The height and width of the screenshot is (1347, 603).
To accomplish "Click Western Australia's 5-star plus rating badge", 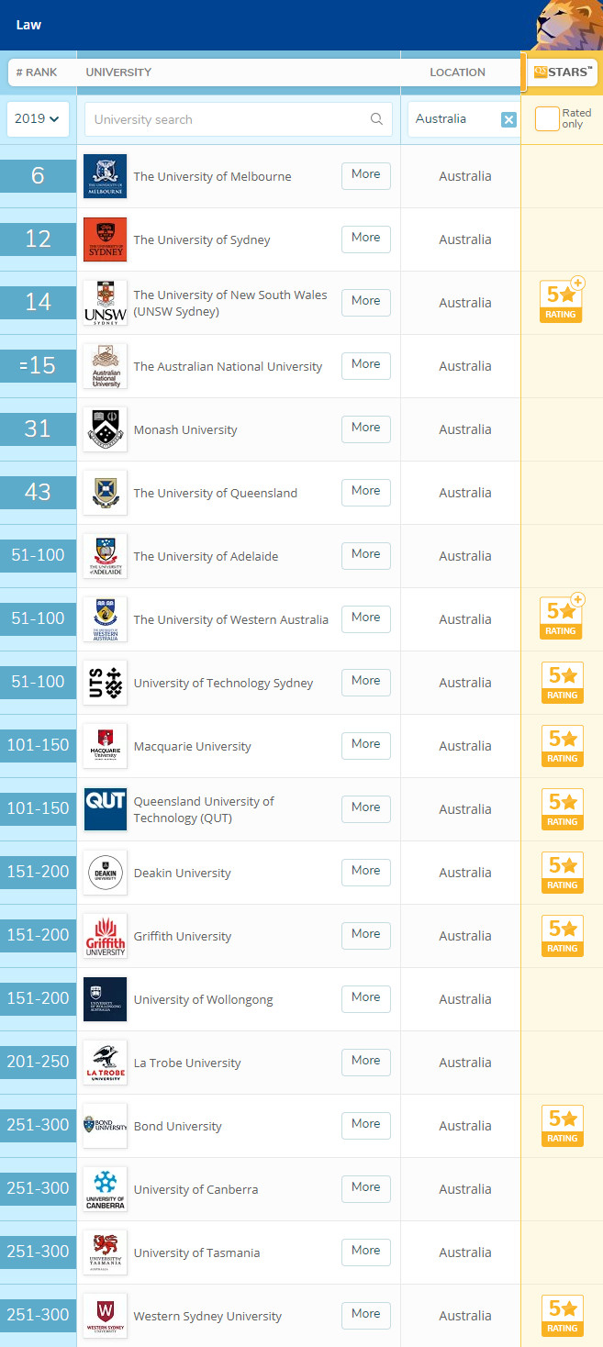I will [562, 617].
